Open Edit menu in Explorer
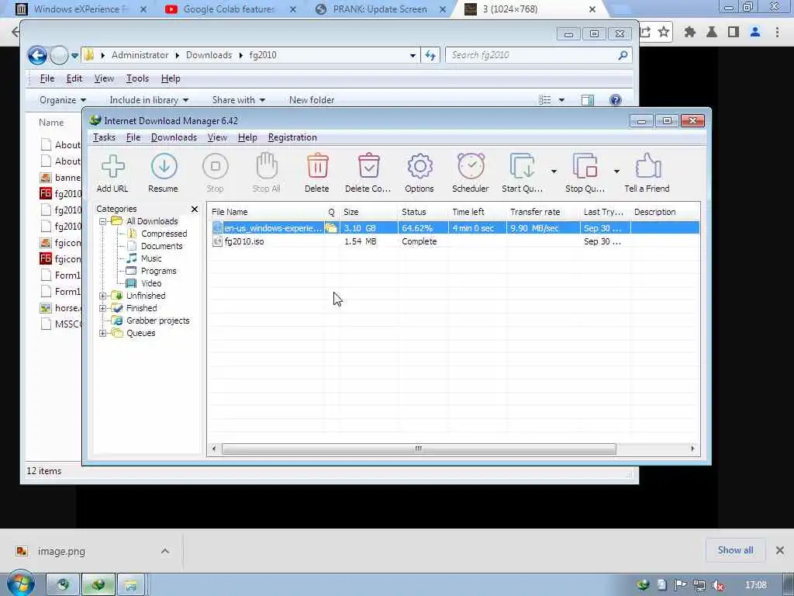 coord(74,78)
